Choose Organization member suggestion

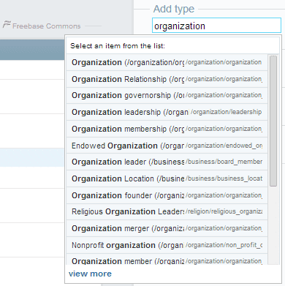[x=167, y=259]
